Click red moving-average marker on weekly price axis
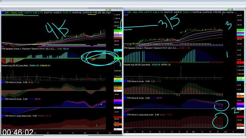246x138 pixels. [x=118, y=38]
